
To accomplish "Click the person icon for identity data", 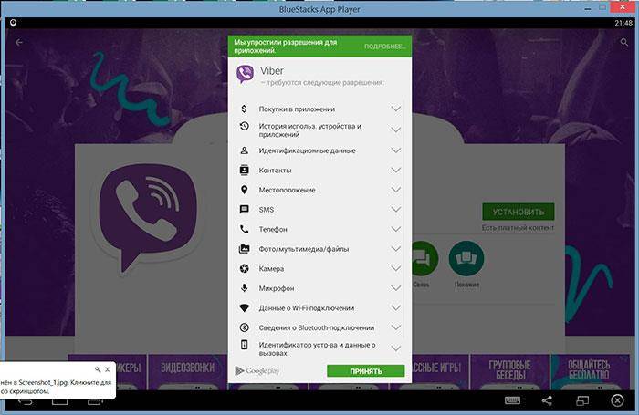I will [x=244, y=150].
